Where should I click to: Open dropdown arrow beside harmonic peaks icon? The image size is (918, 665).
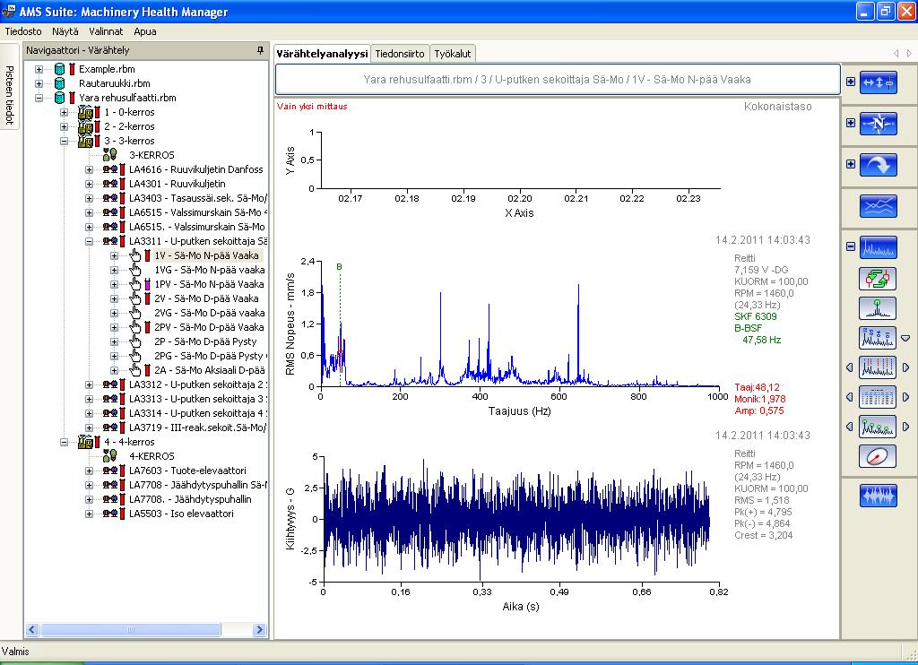pyautogui.click(x=905, y=339)
